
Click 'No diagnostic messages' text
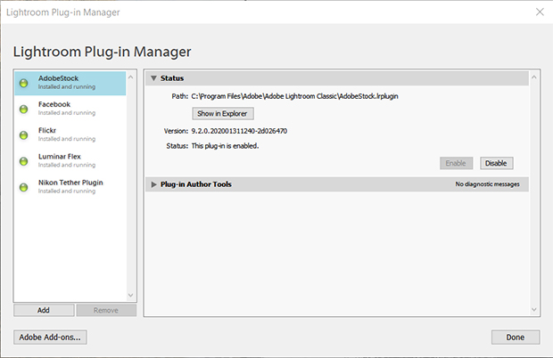click(487, 184)
